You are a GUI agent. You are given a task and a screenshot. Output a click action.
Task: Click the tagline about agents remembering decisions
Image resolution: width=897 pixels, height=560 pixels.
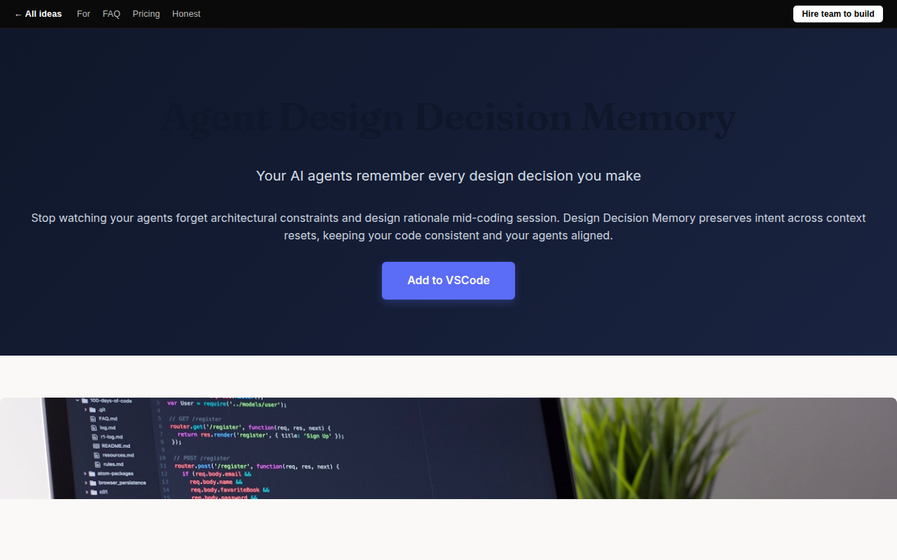(448, 176)
